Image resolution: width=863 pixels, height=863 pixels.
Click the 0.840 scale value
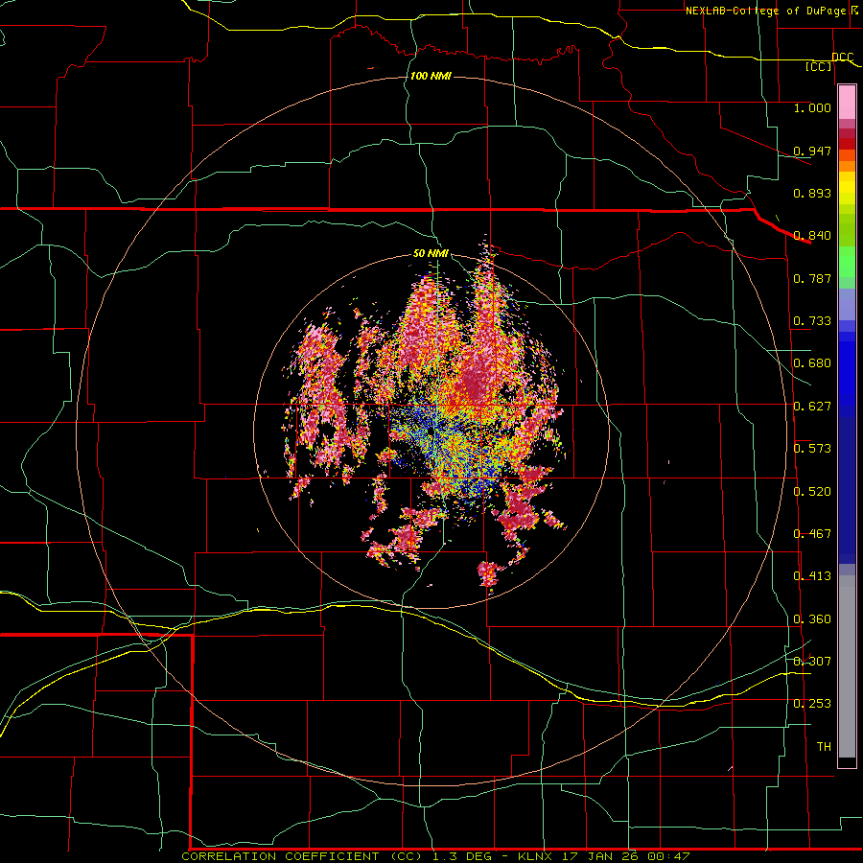(812, 235)
